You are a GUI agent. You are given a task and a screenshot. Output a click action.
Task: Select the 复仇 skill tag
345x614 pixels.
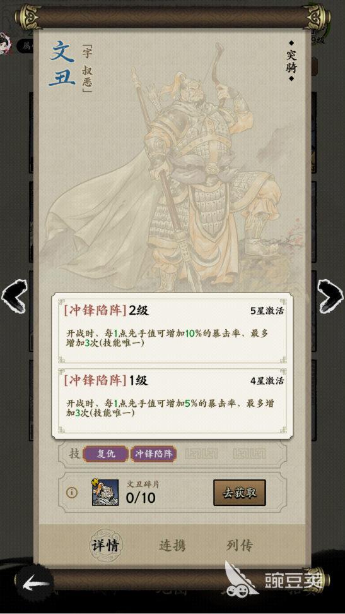click(105, 454)
